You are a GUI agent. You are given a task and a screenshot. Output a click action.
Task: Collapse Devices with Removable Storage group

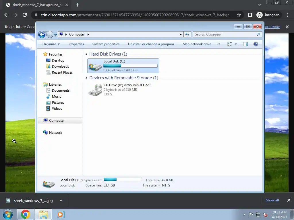click(x=86, y=78)
